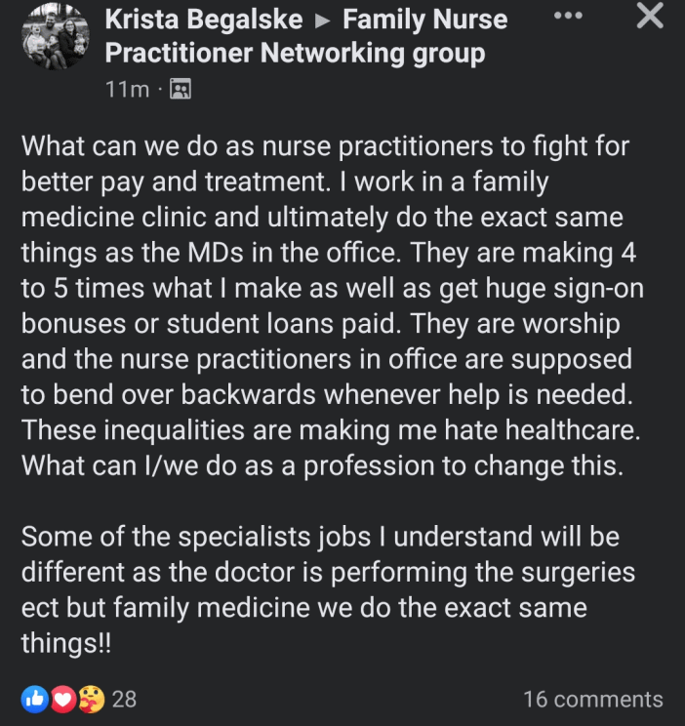Viewport: 685px width, 726px height.
Task: Open the three-dots post options menu
Action: tap(568, 16)
